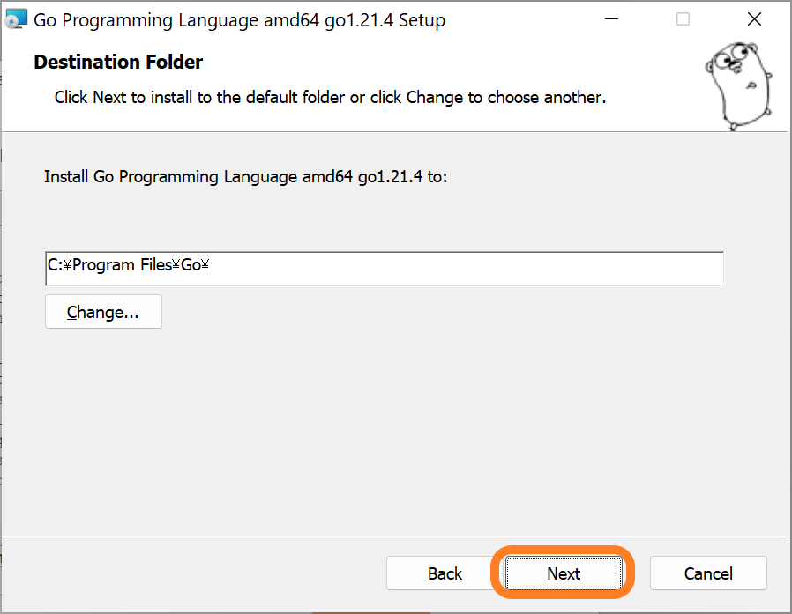Cancel the Go setup wizard
The image size is (792, 614).
pos(708,573)
